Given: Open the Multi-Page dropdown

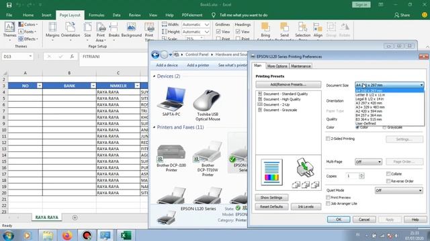Looking at the screenshot, I should click(368, 162).
